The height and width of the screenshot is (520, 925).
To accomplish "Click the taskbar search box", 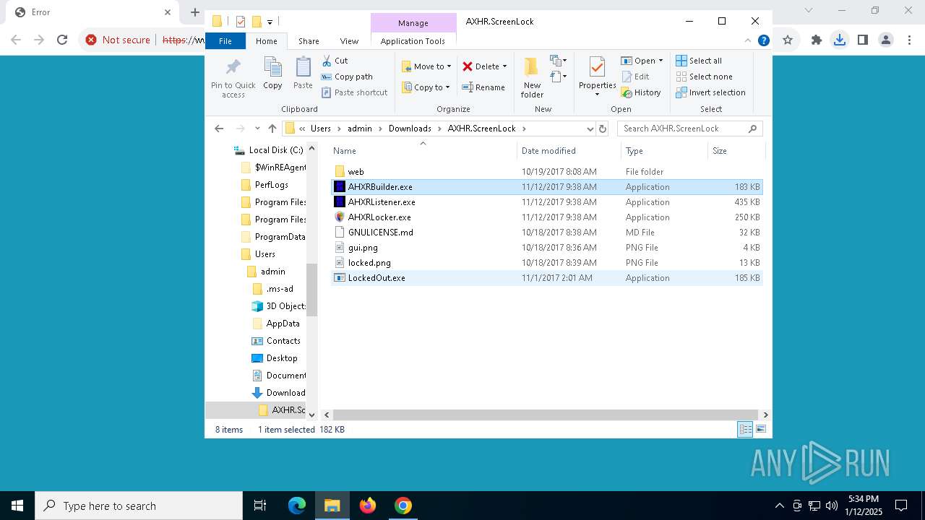I will point(139,506).
